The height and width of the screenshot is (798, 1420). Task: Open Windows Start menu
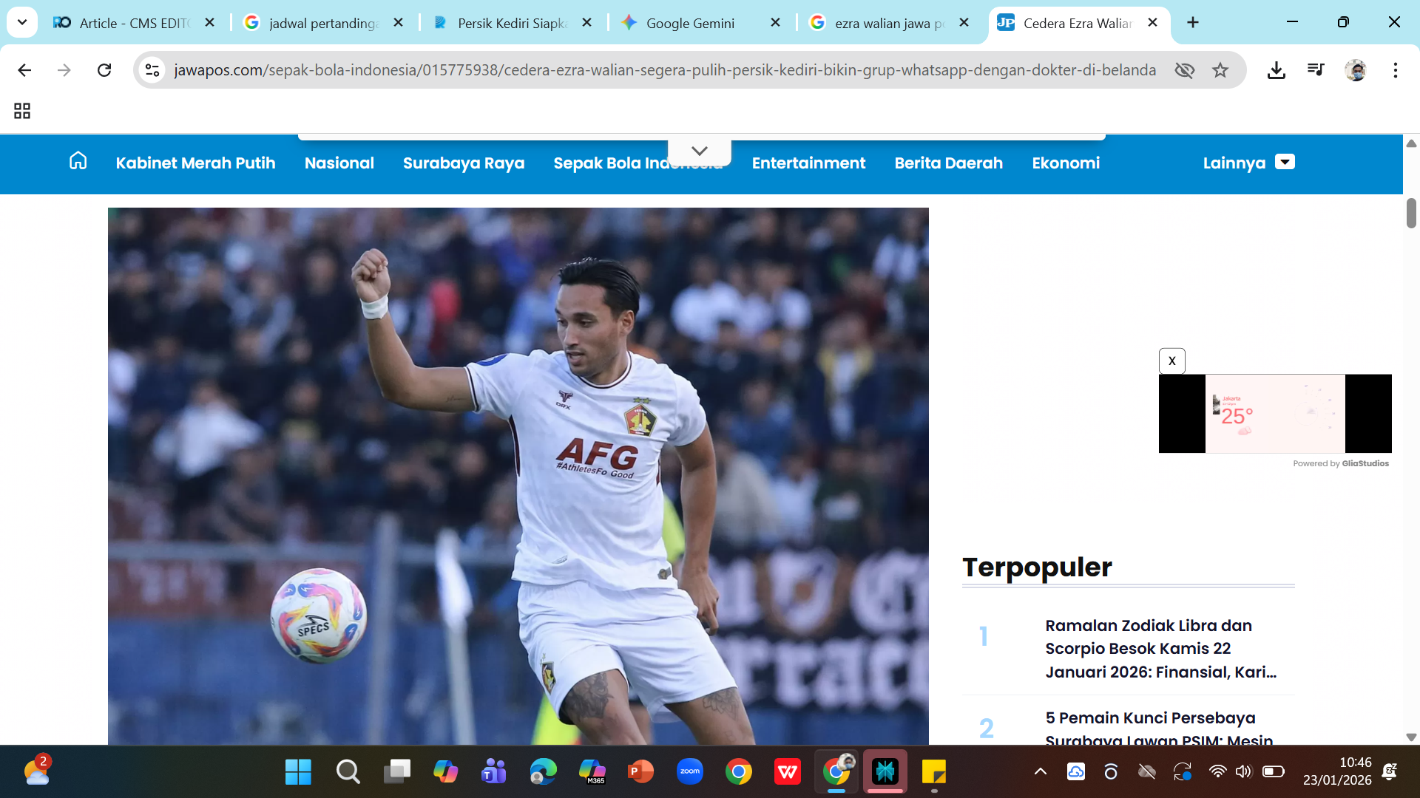point(298,772)
